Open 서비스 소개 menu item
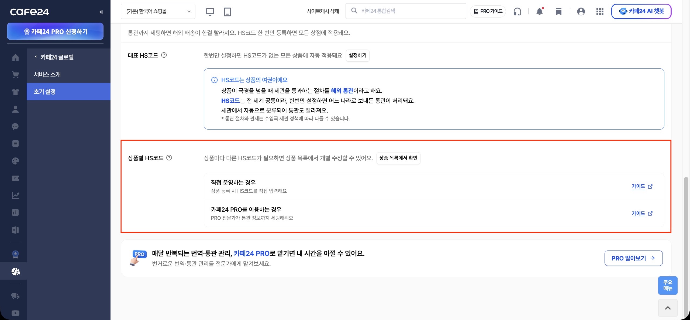This screenshot has width=690, height=320. [68, 74]
